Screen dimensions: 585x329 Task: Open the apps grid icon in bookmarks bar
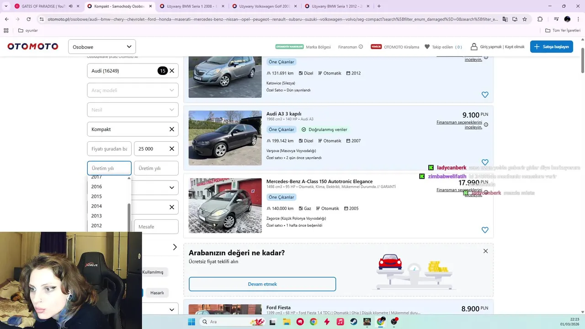(6, 31)
